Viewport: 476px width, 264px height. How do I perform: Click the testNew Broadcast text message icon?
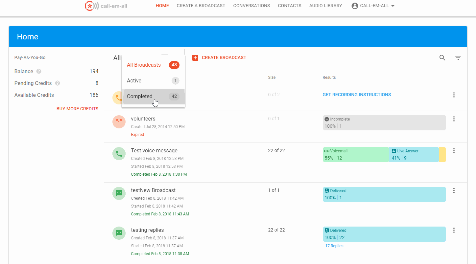coord(119,193)
